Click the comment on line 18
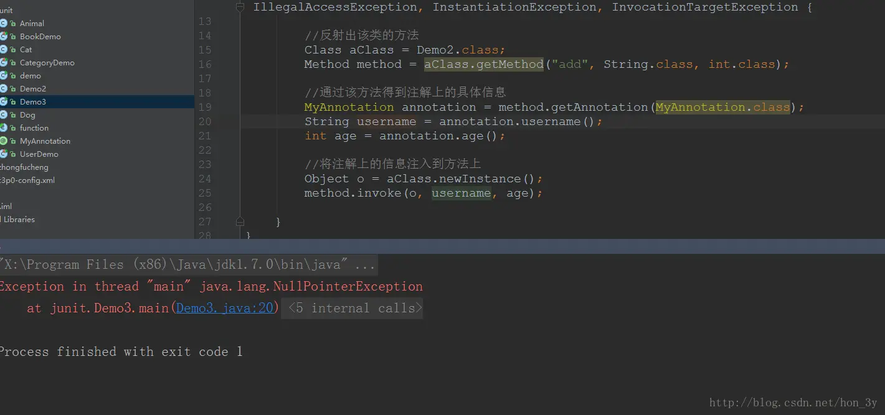 coord(405,93)
